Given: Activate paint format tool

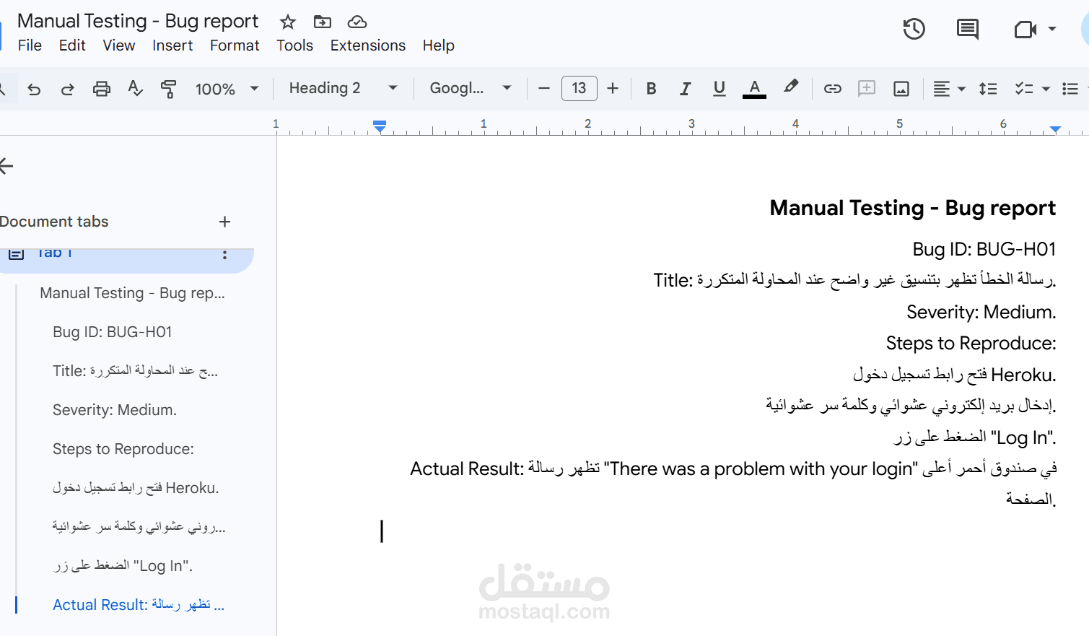Looking at the screenshot, I should click(x=169, y=89).
